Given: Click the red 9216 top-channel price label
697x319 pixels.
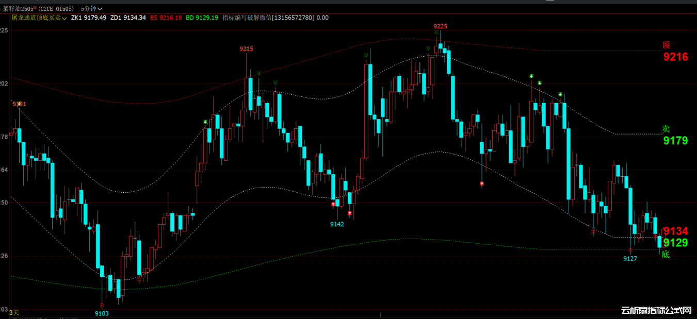Looking at the screenshot, I should (x=675, y=57).
